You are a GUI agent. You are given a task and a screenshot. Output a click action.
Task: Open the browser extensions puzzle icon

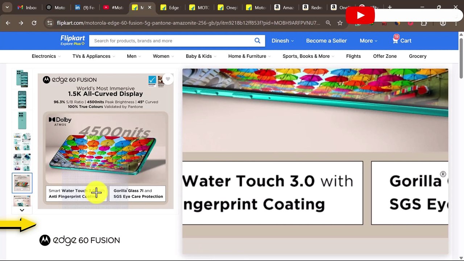[x=423, y=23]
